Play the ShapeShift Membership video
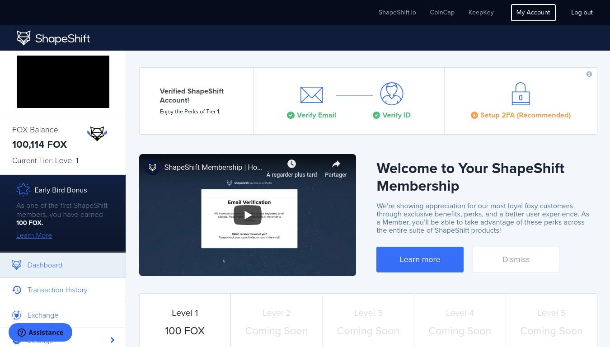Image resolution: width=610 pixels, height=347 pixels. point(248,215)
